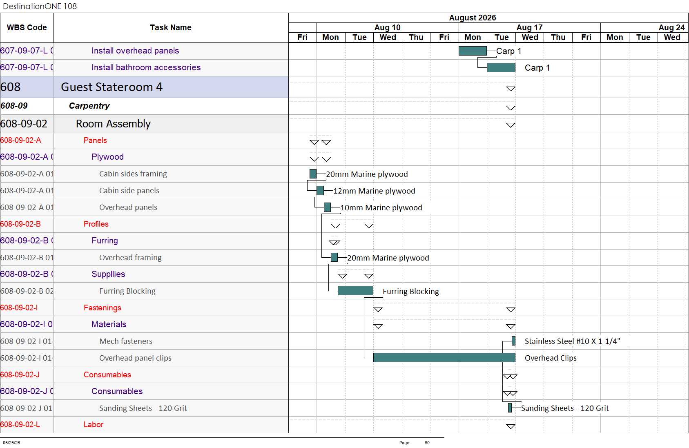Select the Cabin sides framing task name
The width and height of the screenshot is (689, 448).
point(133,174)
